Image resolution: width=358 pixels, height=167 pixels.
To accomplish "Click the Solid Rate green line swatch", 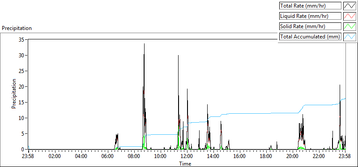I will [x=349, y=26].
